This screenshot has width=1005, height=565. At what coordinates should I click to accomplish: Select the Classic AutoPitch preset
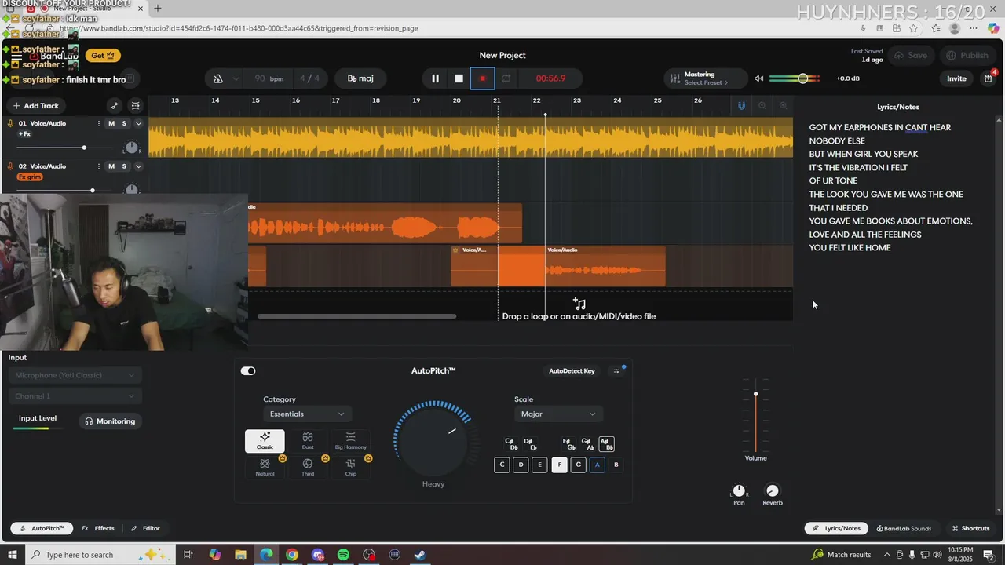265,441
